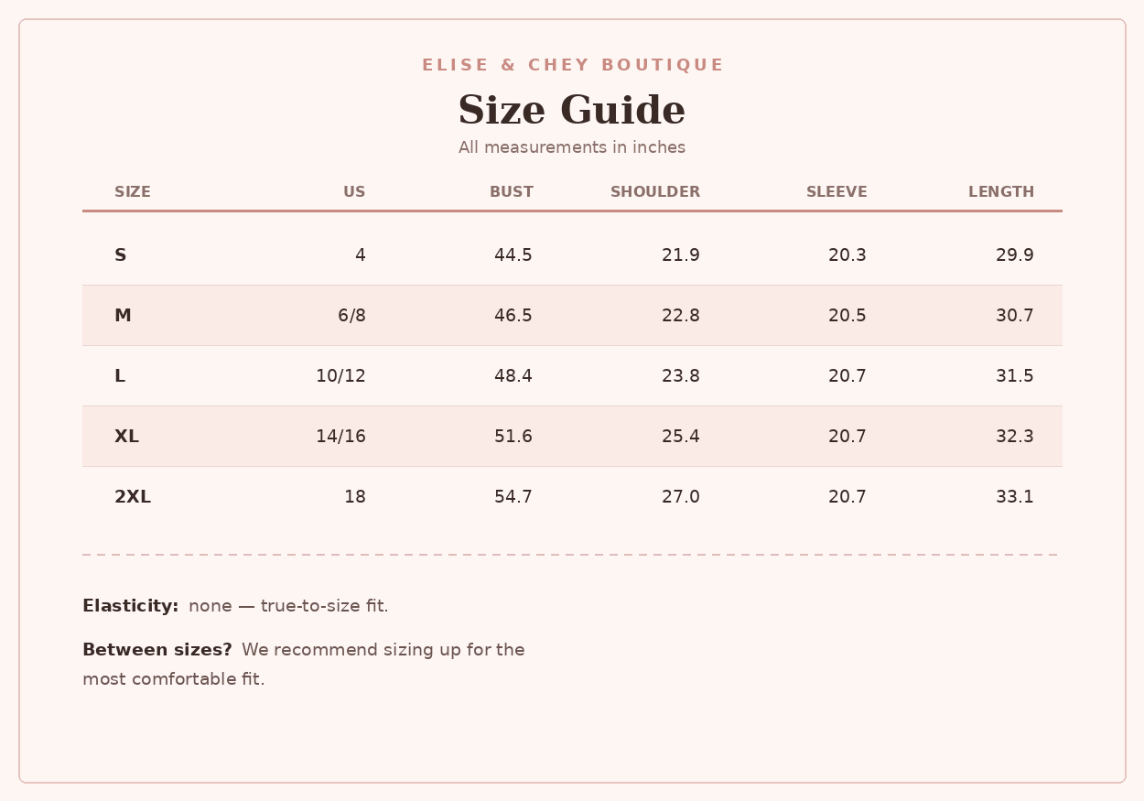Click the 2XL bust value 54.7
Screen dimensions: 1144x801
(x=513, y=497)
